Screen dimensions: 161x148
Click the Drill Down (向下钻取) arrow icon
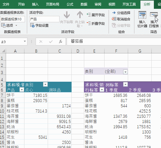coord(67,15)
